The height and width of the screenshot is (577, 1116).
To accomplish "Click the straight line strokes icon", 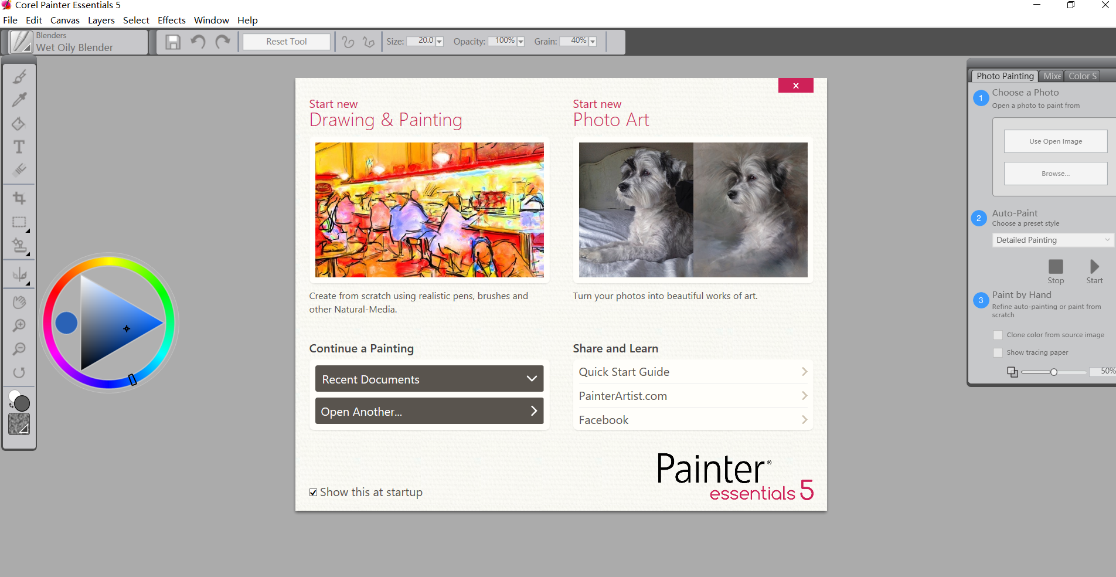I will [x=368, y=42].
